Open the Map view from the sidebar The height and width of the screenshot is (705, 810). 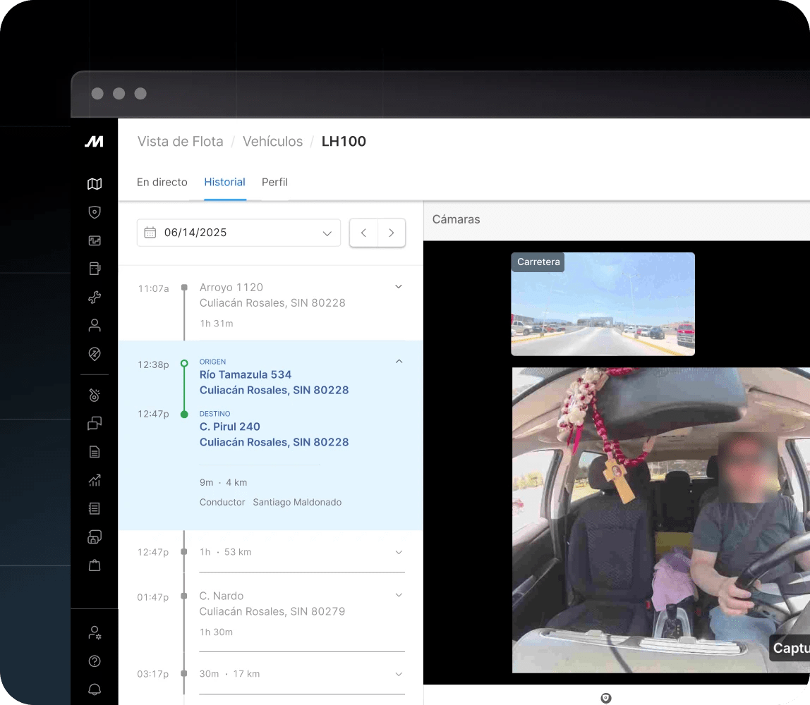click(95, 184)
